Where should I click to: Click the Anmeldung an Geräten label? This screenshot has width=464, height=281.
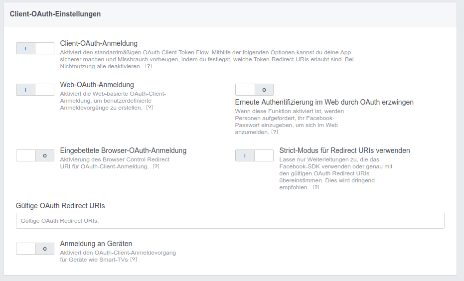pos(96,244)
